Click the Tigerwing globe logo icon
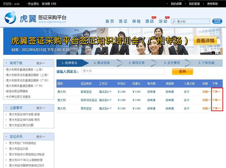 pos(10,18)
